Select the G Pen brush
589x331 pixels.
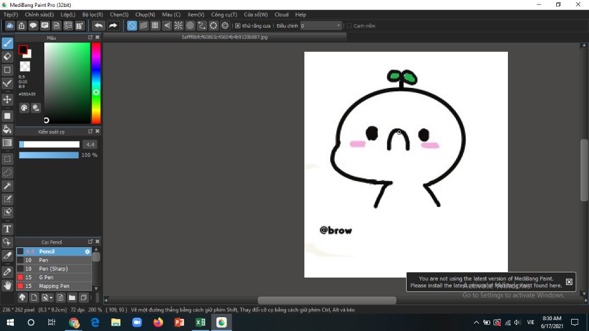(54, 278)
